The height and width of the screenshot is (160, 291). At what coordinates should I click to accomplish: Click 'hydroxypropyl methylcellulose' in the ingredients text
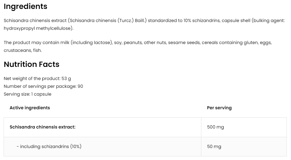37,28
